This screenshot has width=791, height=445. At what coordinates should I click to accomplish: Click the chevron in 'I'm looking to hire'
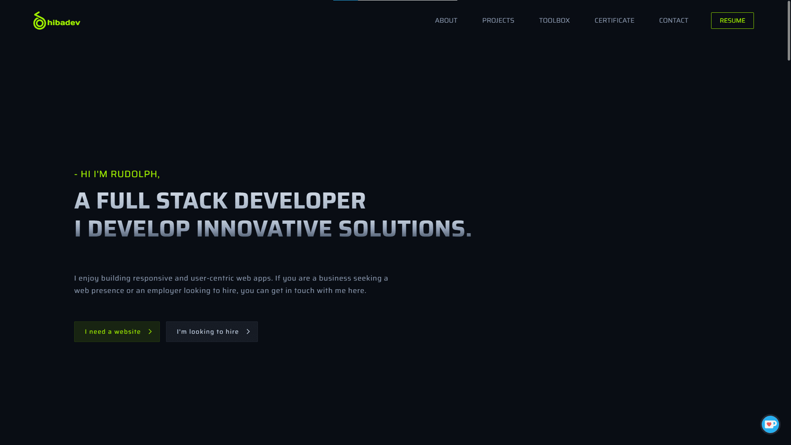[x=248, y=332]
